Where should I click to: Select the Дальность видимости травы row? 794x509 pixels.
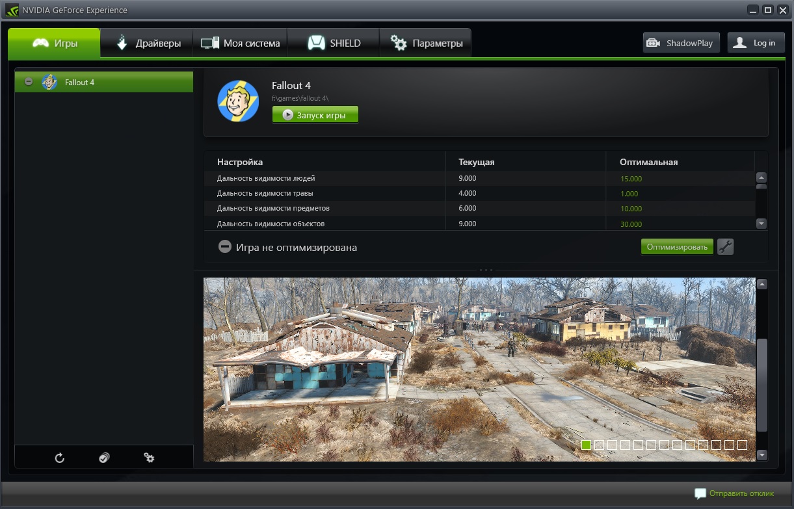click(x=479, y=193)
